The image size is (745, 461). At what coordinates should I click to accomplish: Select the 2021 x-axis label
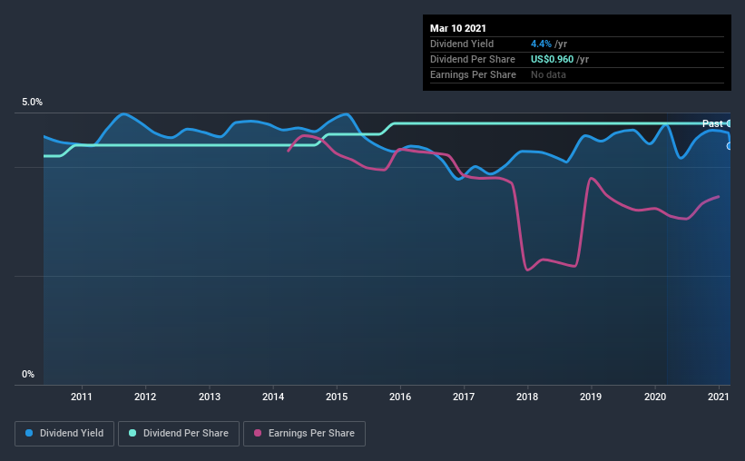pos(718,397)
